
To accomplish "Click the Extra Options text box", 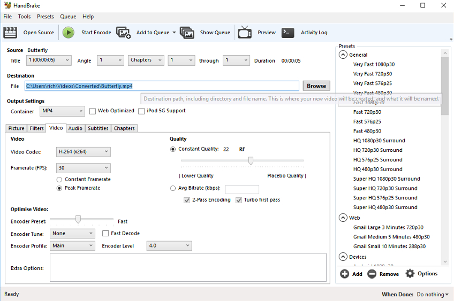I will (188, 267).
